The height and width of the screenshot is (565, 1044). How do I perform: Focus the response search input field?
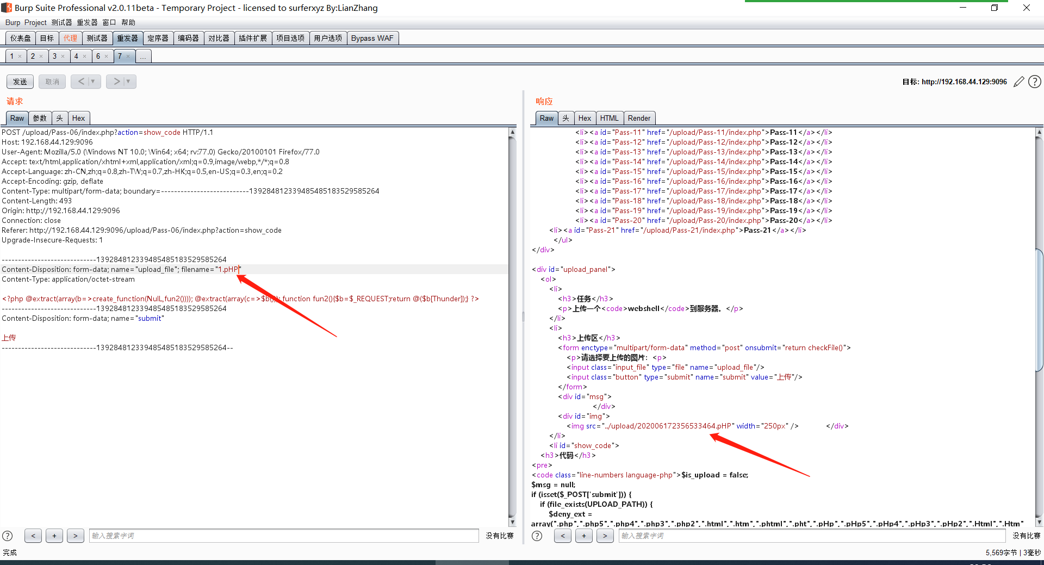(812, 536)
